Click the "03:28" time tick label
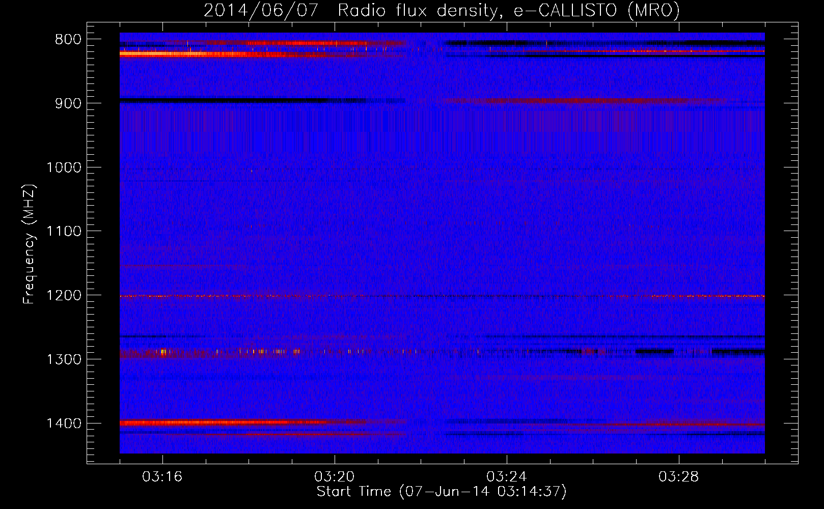The width and height of the screenshot is (824, 509). 679,477
